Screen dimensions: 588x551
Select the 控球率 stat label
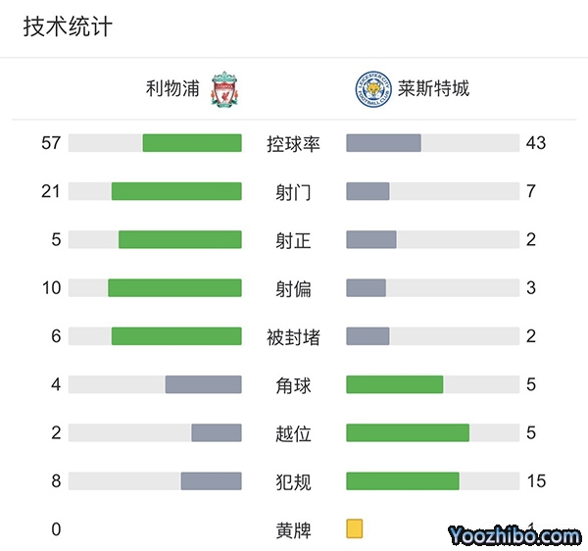(x=293, y=144)
